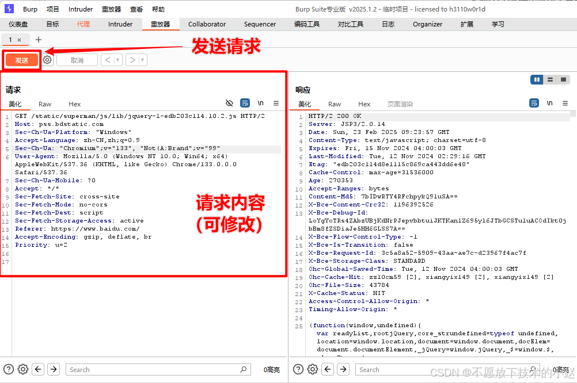Jump to next match in response
The width and height of the screenshot is (577, 383).
click(343, 369)
